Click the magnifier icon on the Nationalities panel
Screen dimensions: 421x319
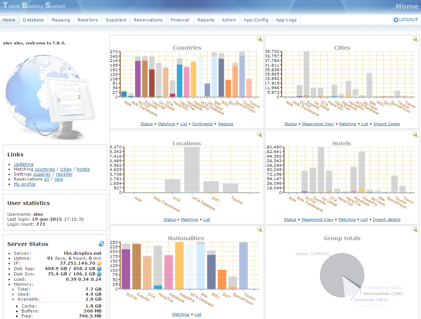coord(259,229)
